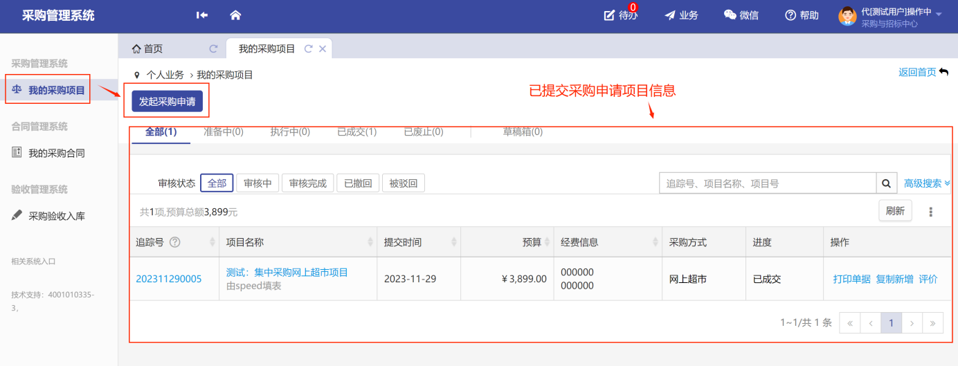Open tracking number 202311290005 link

[x=169, y=279]
